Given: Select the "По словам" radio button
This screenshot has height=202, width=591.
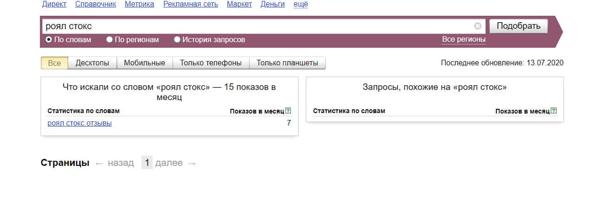Looking at the screenshot, I should [49, 40].
